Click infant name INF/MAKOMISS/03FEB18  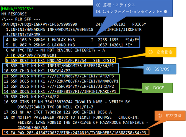(x=70, y=30)
